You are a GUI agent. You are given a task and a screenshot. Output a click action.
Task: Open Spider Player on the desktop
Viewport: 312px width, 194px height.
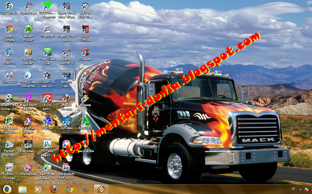click(x=28, y=33)
